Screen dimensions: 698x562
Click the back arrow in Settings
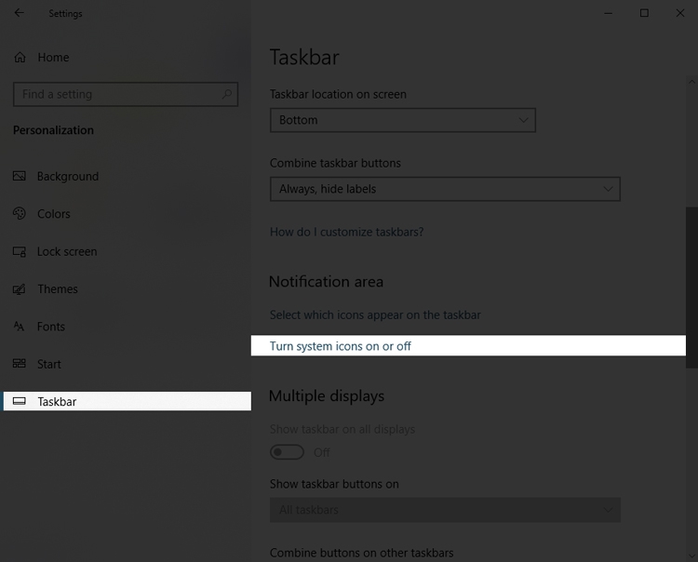pyautogui.click(x=20, y=13)
